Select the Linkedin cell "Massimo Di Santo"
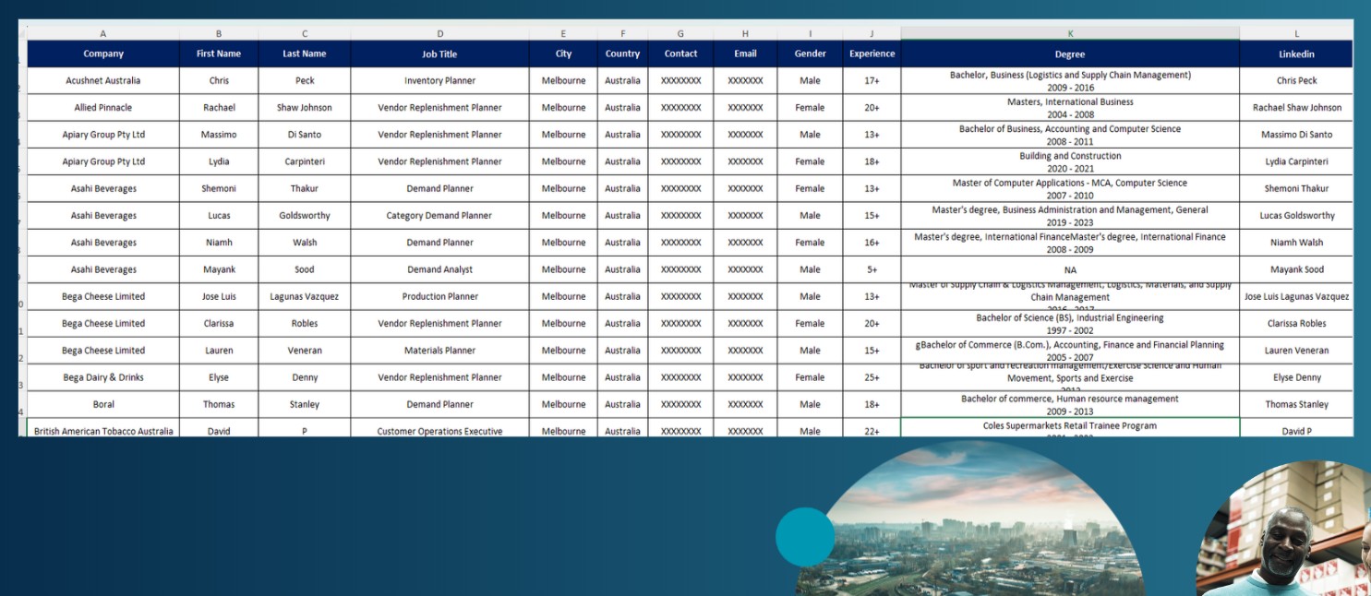Viewport: 1371px width, 596px height. pos(1296,135)
